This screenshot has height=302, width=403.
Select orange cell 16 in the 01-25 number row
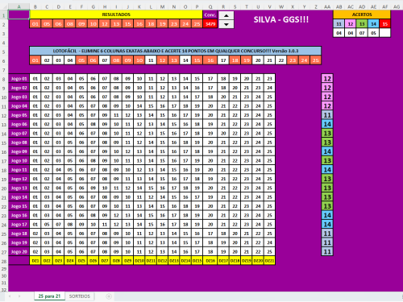(x=210, y=60)
